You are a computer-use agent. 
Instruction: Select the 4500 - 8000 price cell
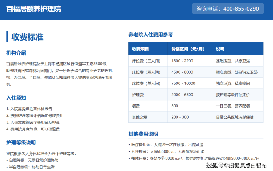[190, 72]
